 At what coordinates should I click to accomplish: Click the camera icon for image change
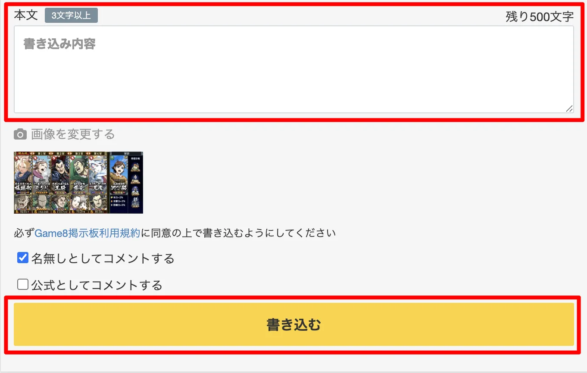pyautogui.click(x=20, y=134)
